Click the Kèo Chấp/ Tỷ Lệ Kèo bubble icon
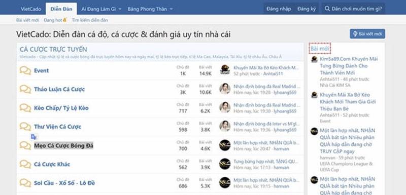Image resolution: width=406 pixels, height=195 pixels. (25, 108)
